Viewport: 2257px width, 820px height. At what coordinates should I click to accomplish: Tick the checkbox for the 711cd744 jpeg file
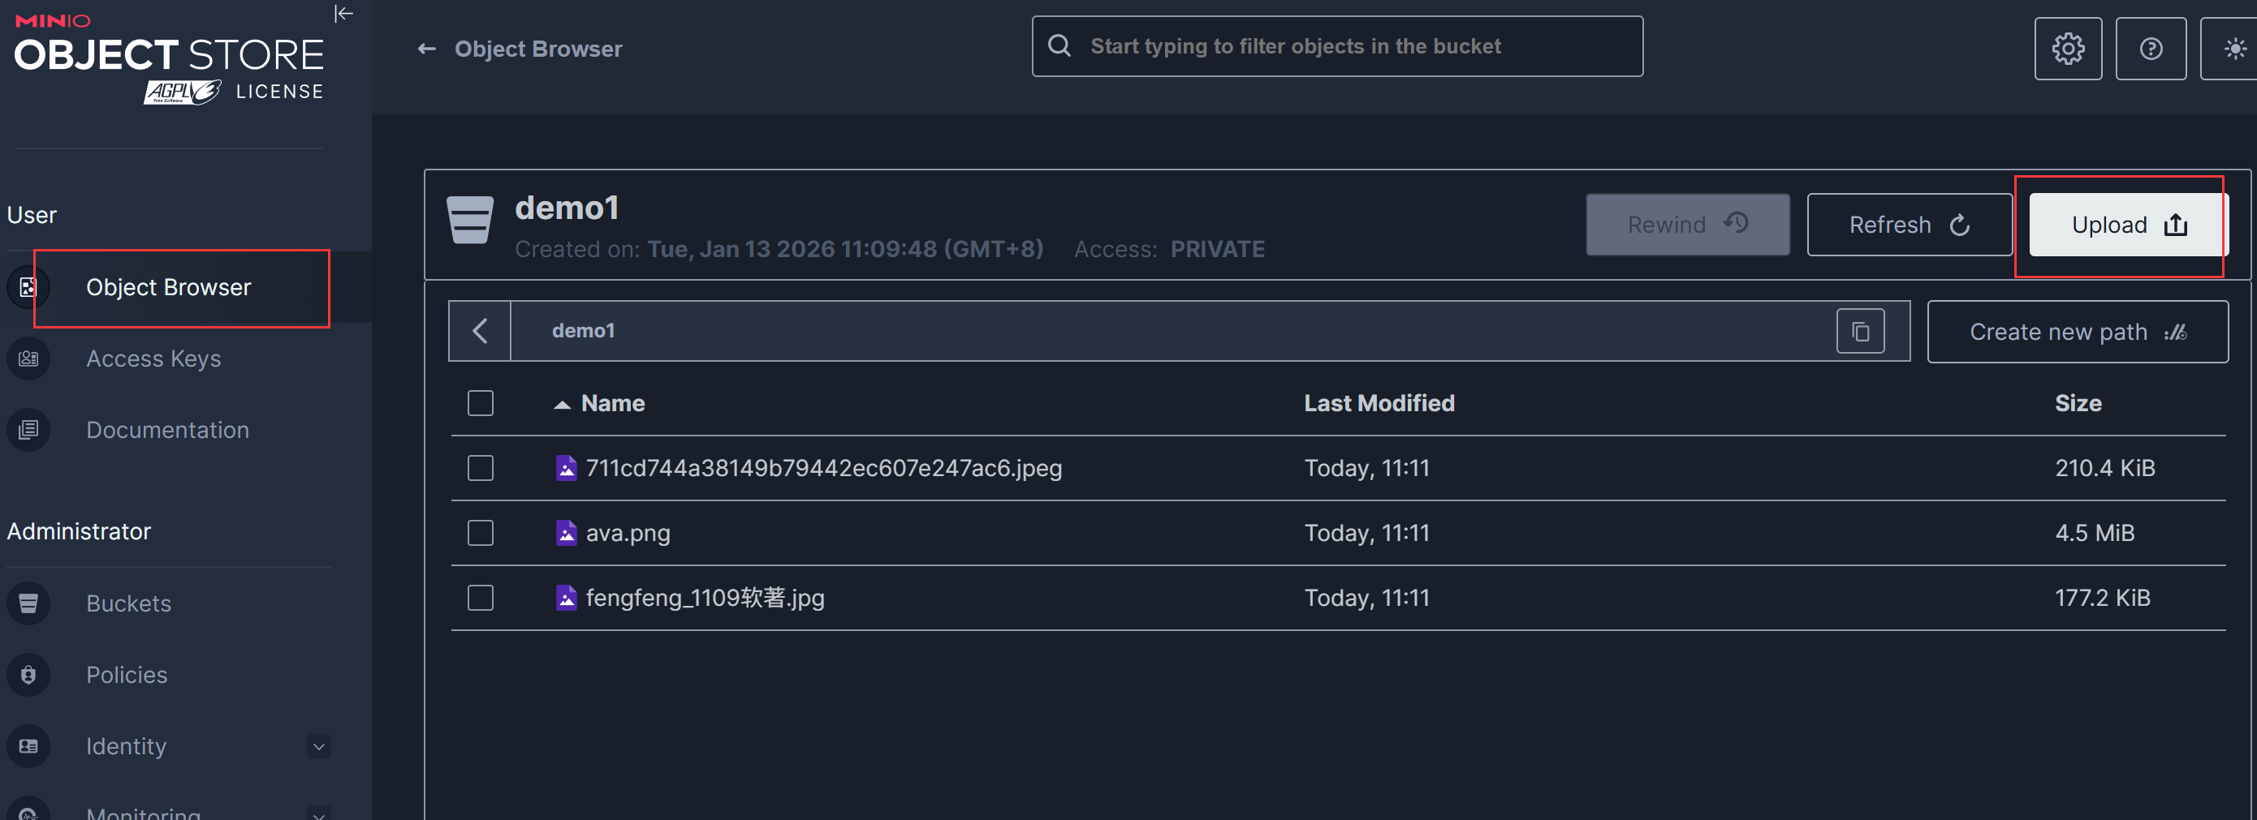480,468
